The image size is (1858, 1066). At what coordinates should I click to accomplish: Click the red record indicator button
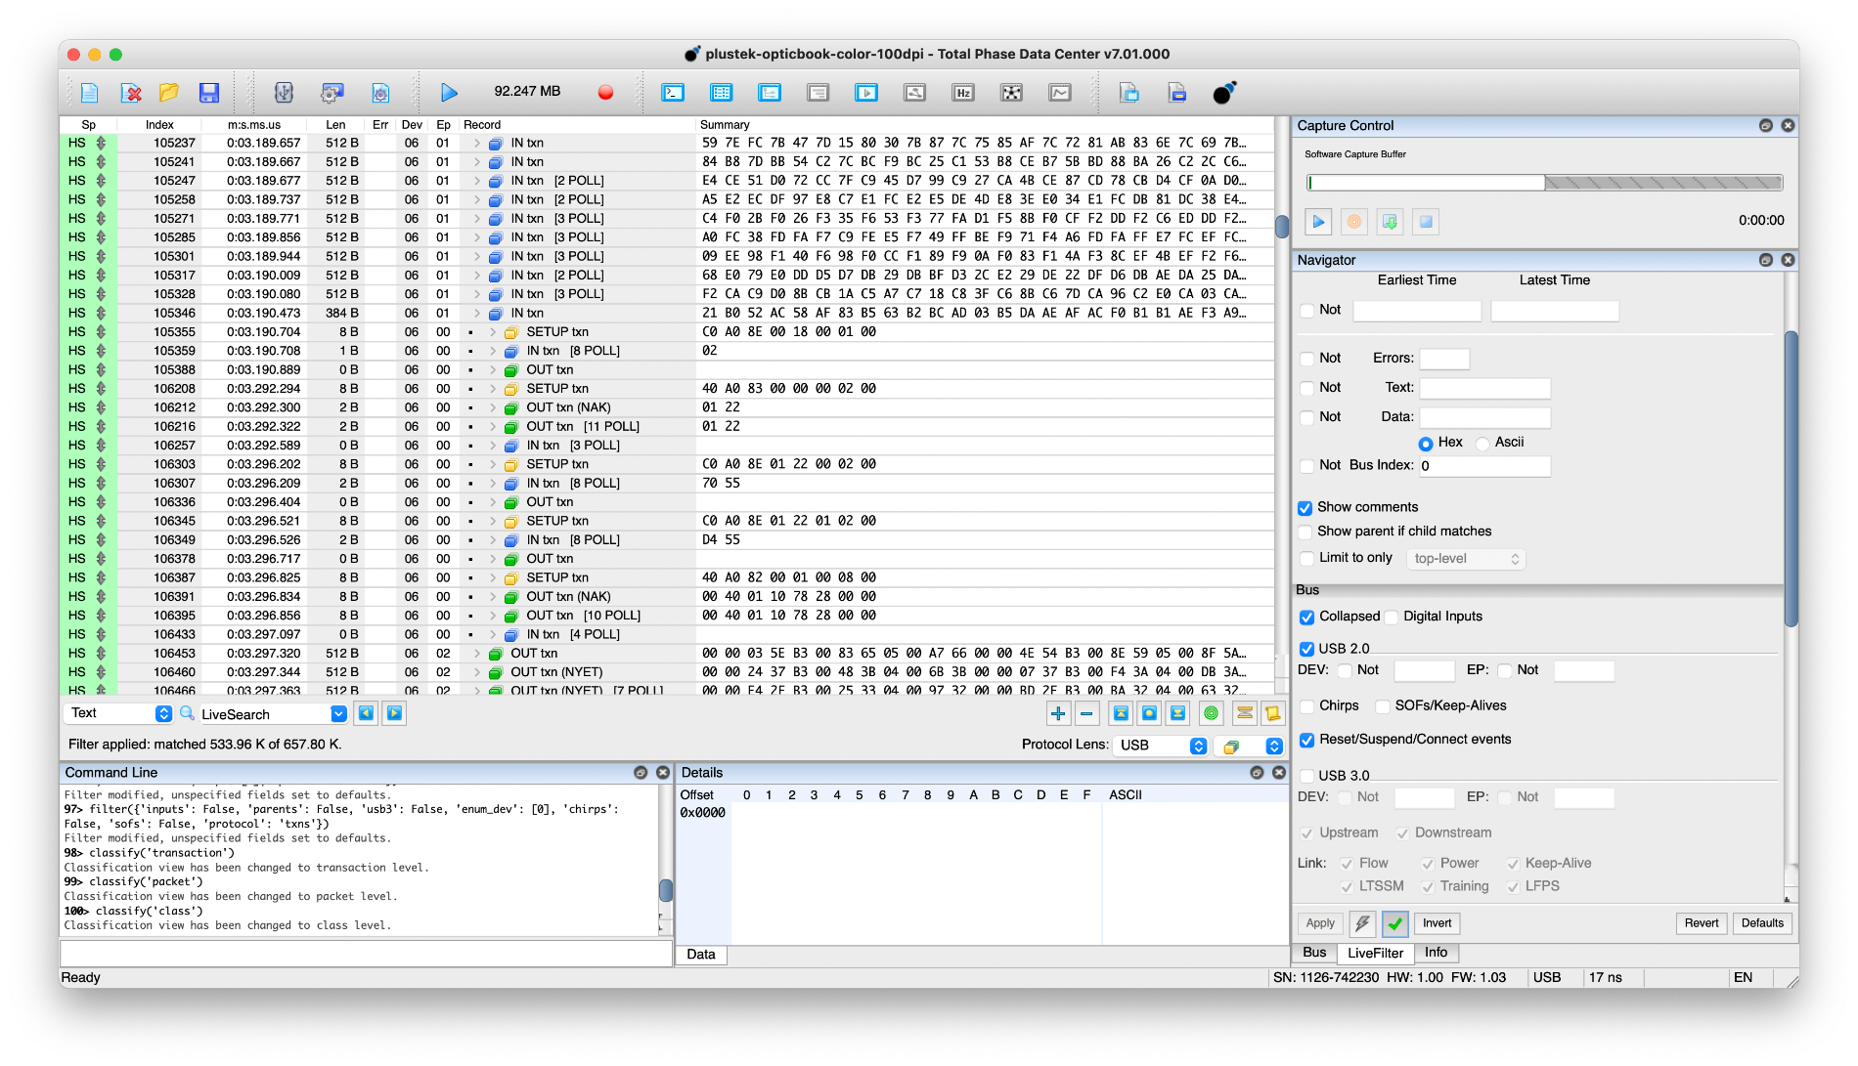tap(605, 93)
